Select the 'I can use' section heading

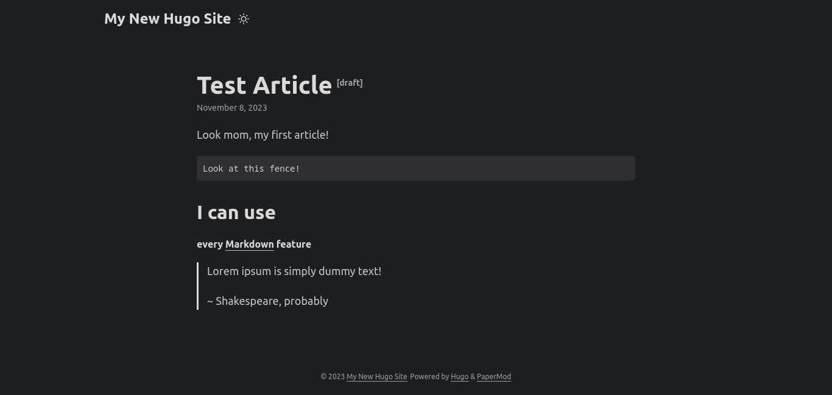coord(236,212)
